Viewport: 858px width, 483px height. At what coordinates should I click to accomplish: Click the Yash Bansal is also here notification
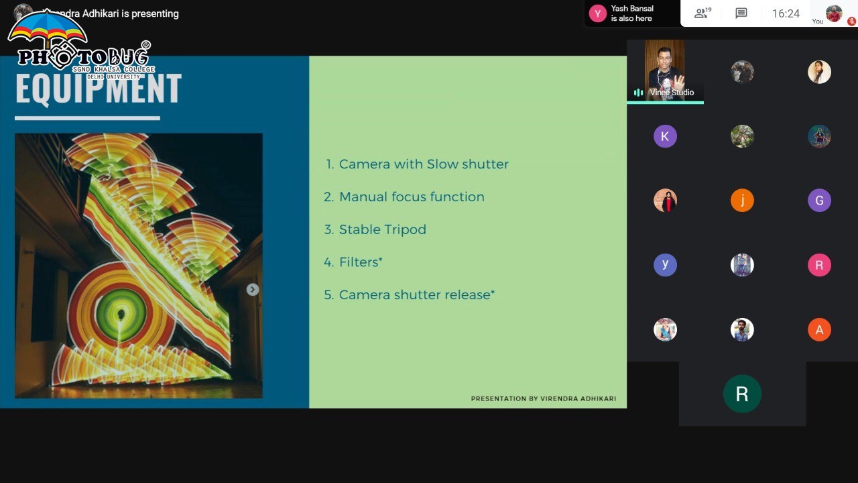[x=631, y=13]
